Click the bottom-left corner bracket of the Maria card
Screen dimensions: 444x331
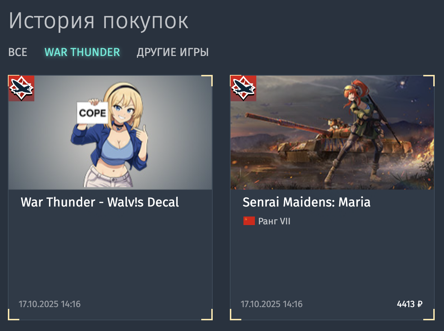[236, 315]
